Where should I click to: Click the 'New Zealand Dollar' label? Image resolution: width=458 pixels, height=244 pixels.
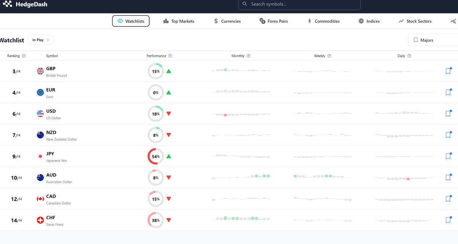(x=61, y=139)
